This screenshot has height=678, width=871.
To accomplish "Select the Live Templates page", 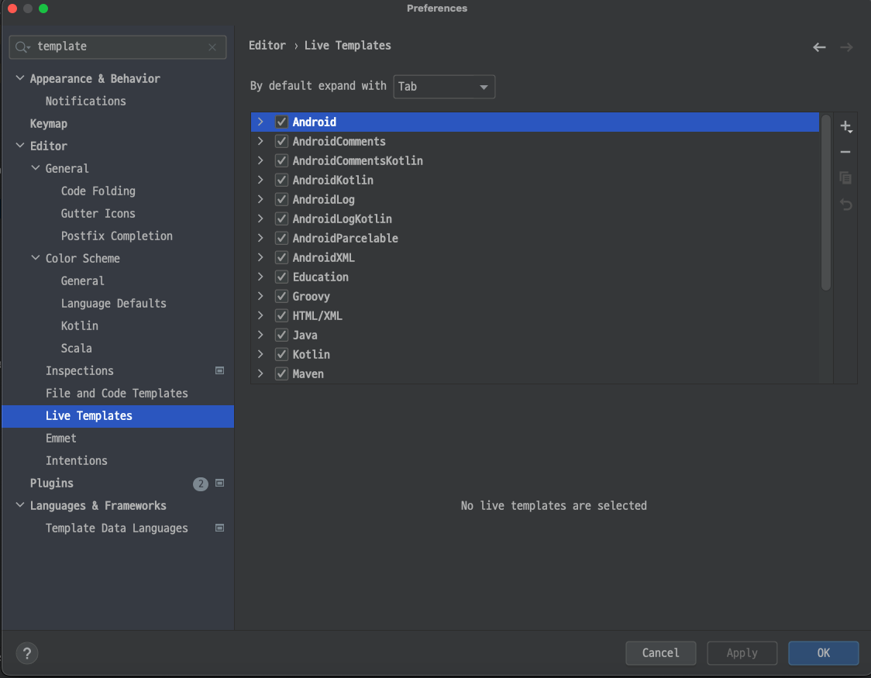I will [118, 416].
